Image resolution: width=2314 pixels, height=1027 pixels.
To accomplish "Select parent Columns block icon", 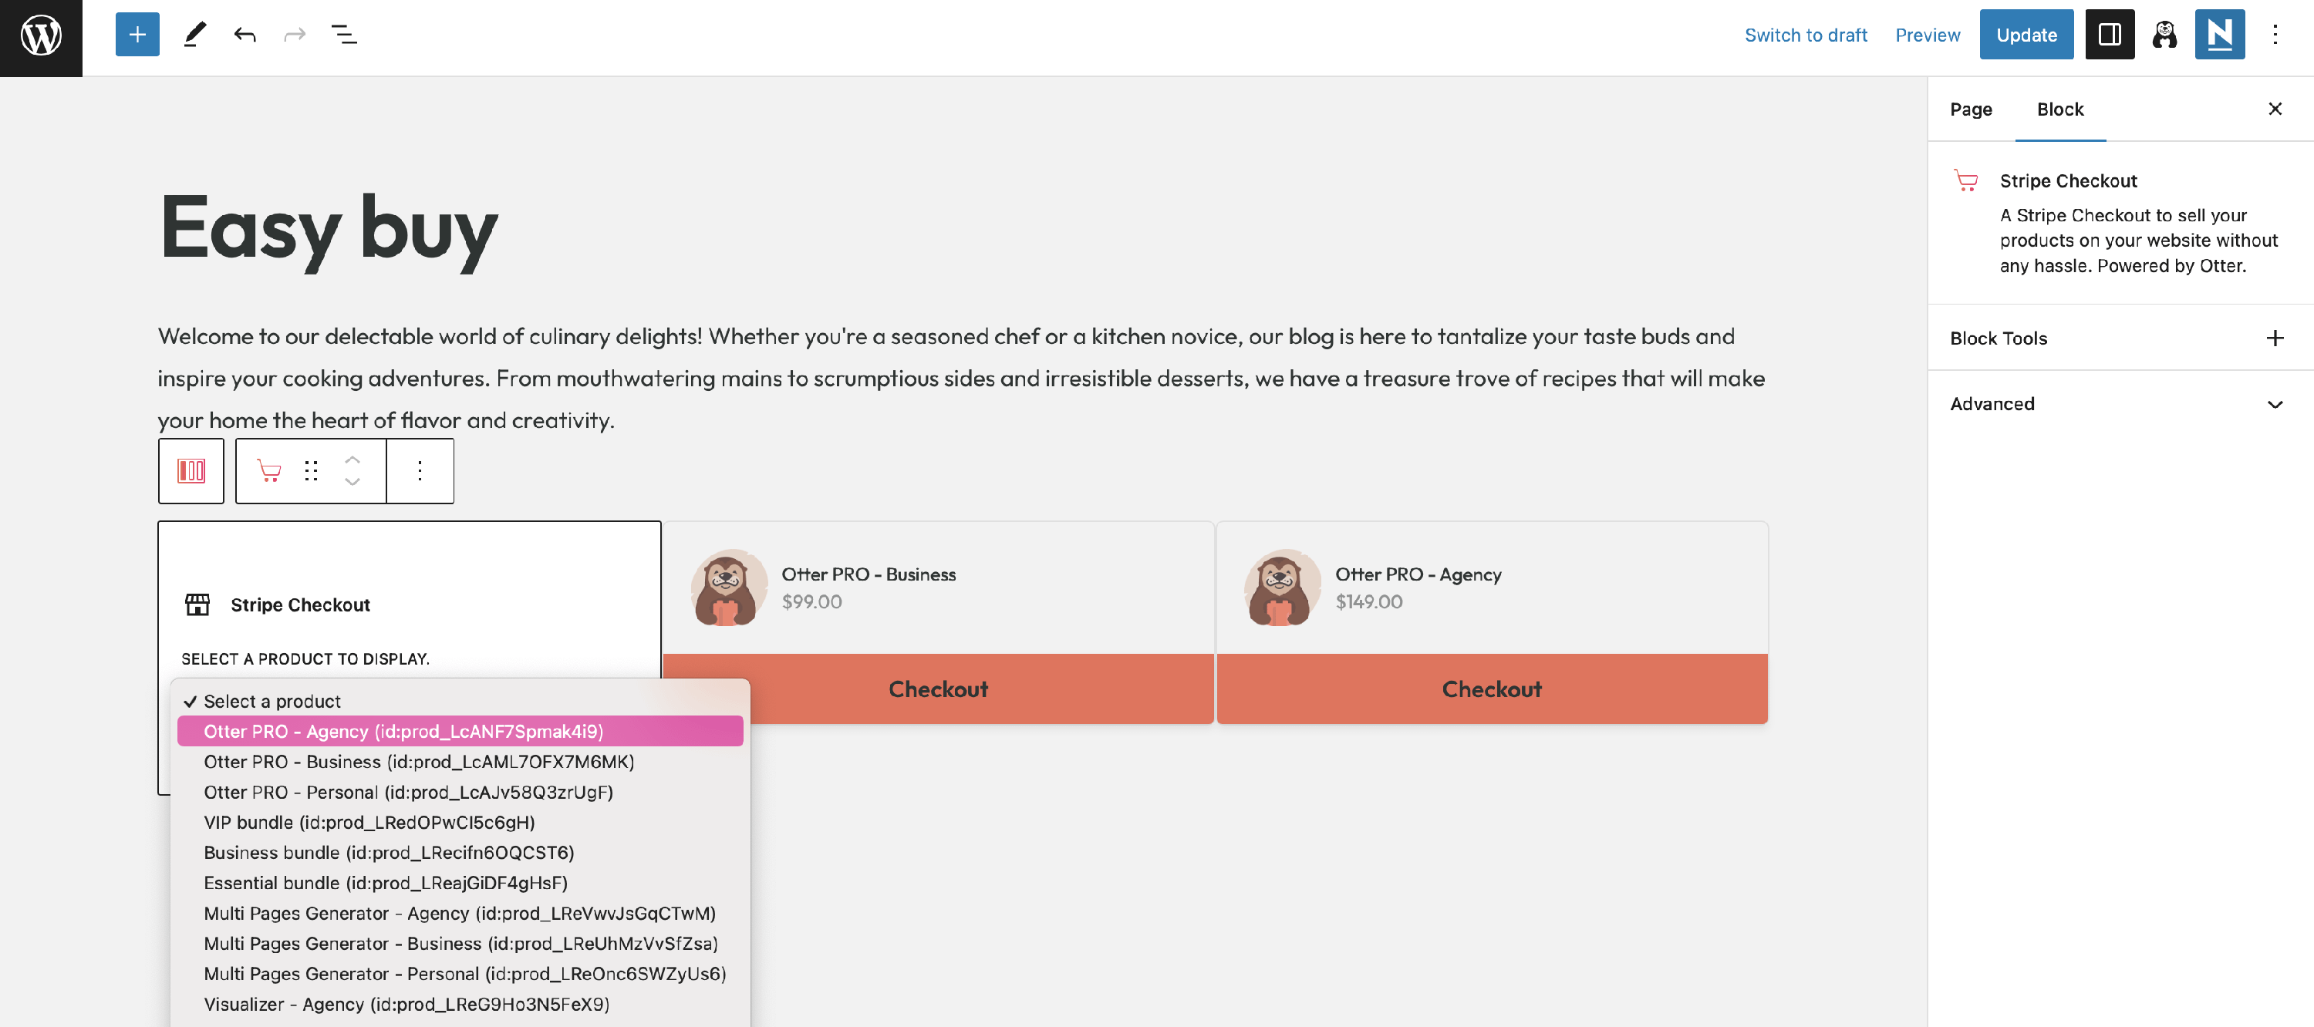I will click(191, 470).
